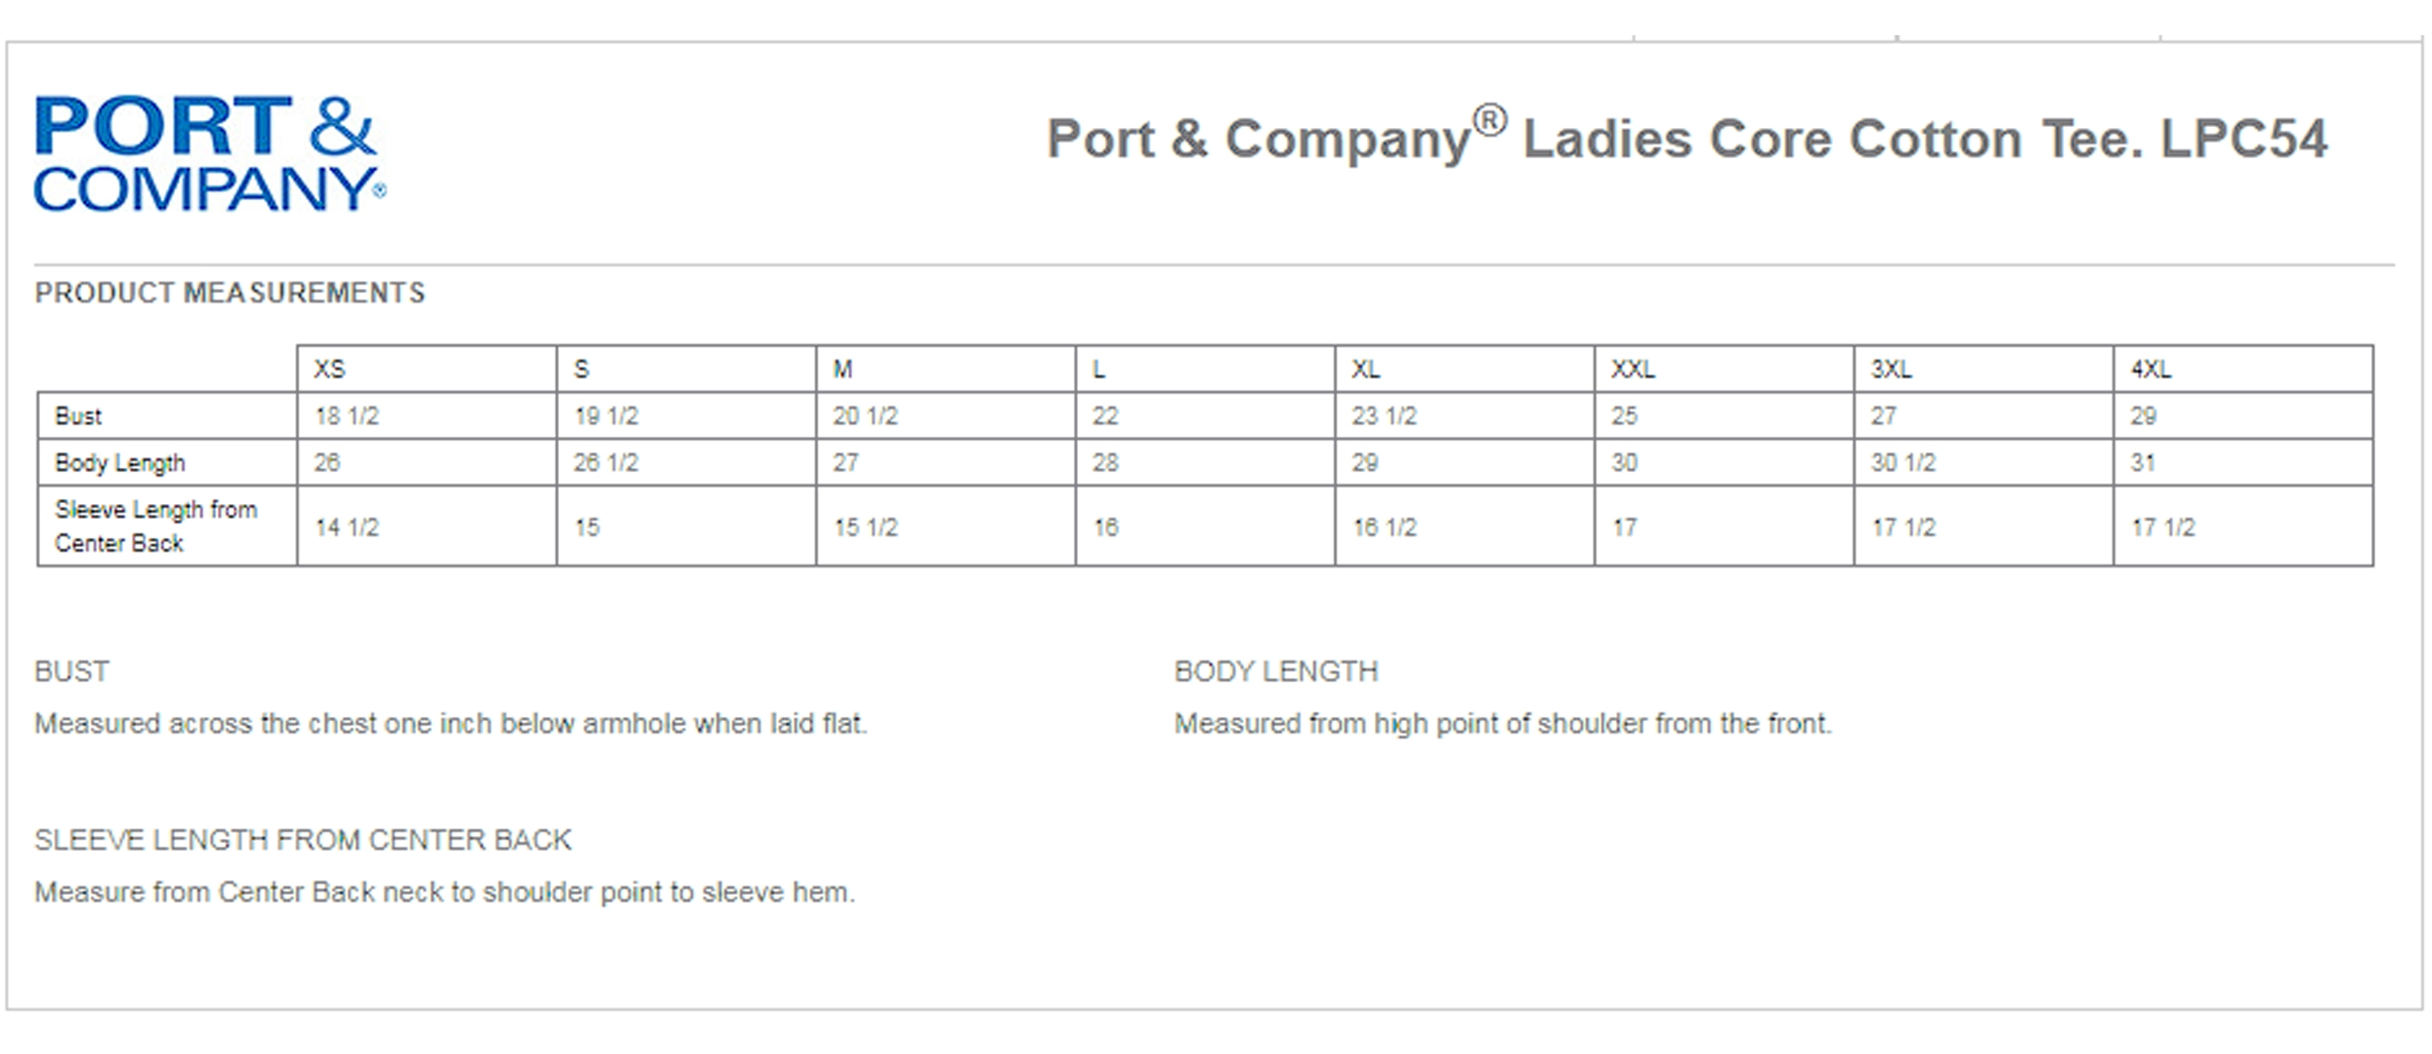Select the S size column header
Image resolution: width=2432 pixels, height=1054 pixels.
point(581,369)
